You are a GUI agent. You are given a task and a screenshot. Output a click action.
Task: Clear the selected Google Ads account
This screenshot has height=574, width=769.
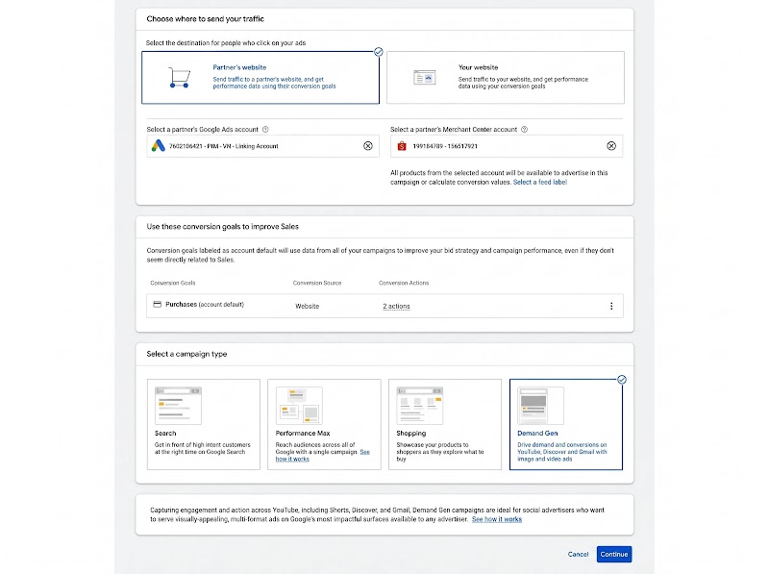coord(368,146)
